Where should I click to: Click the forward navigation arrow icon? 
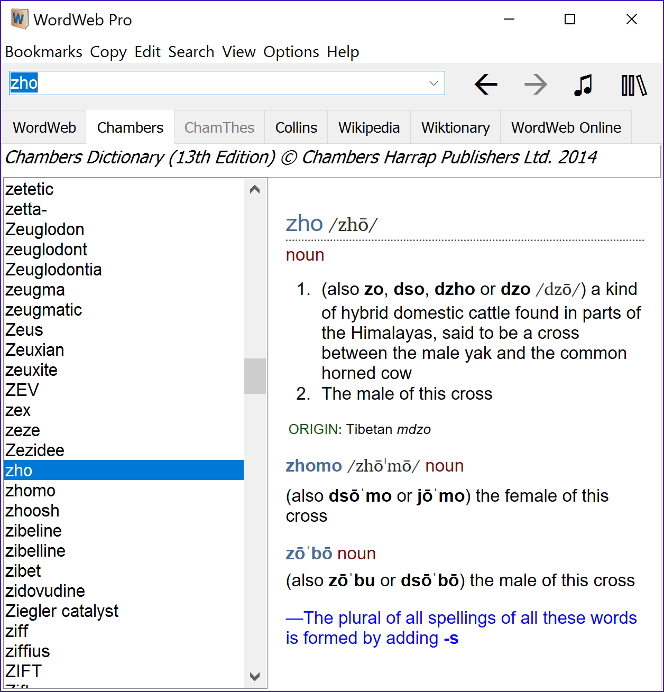point(536,85)
